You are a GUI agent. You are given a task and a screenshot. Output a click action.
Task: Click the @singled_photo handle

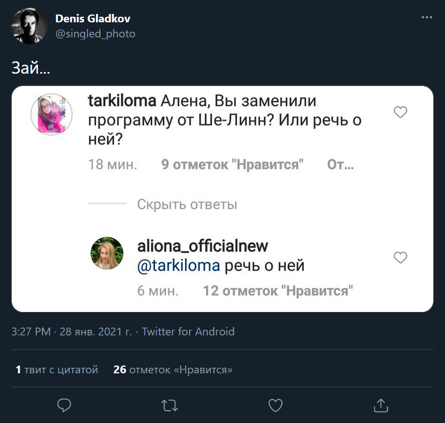click(95, 34)
